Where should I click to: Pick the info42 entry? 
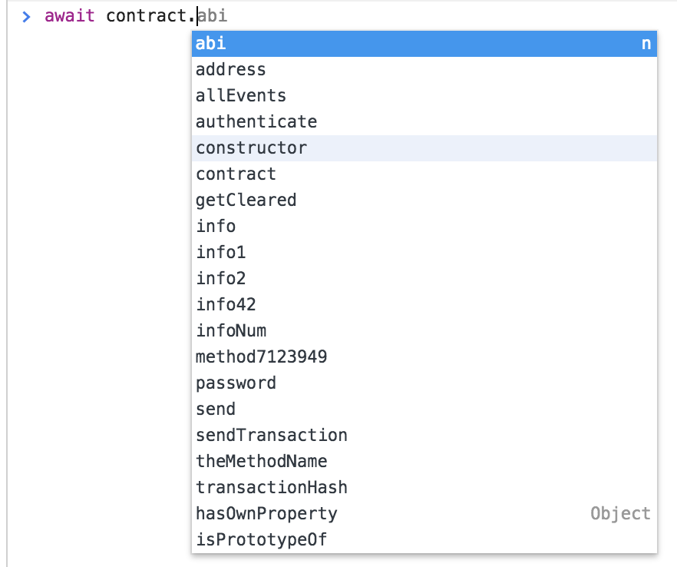point(424,304)
